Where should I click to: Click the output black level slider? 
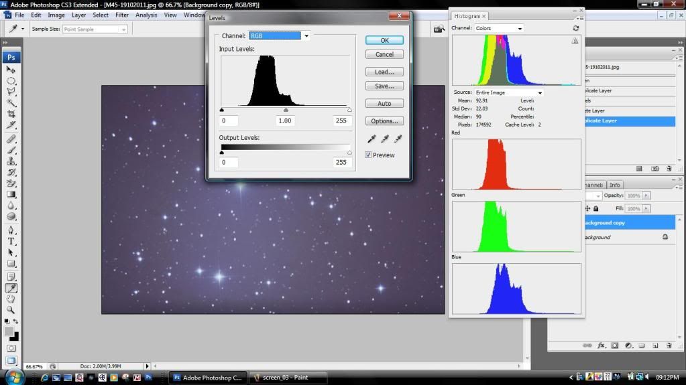pos(222,153)
